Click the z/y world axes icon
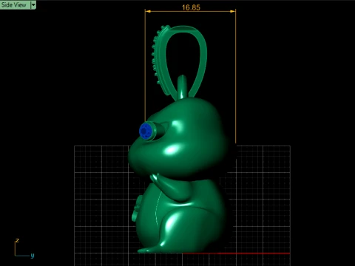Screen dimensions: 355x266 pos(24,248)
